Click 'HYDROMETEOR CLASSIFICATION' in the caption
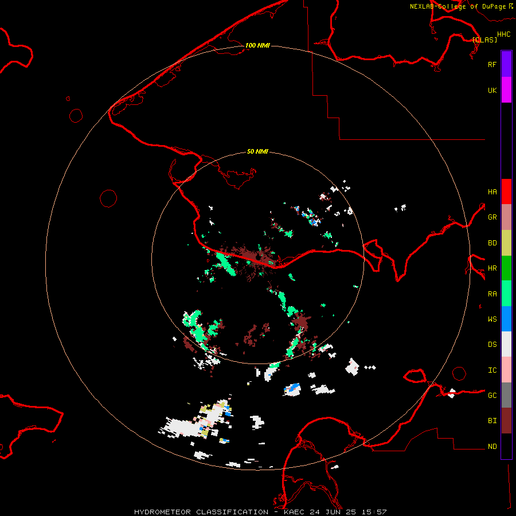Viewport: 516px width, 516px height. click(201, 512)
